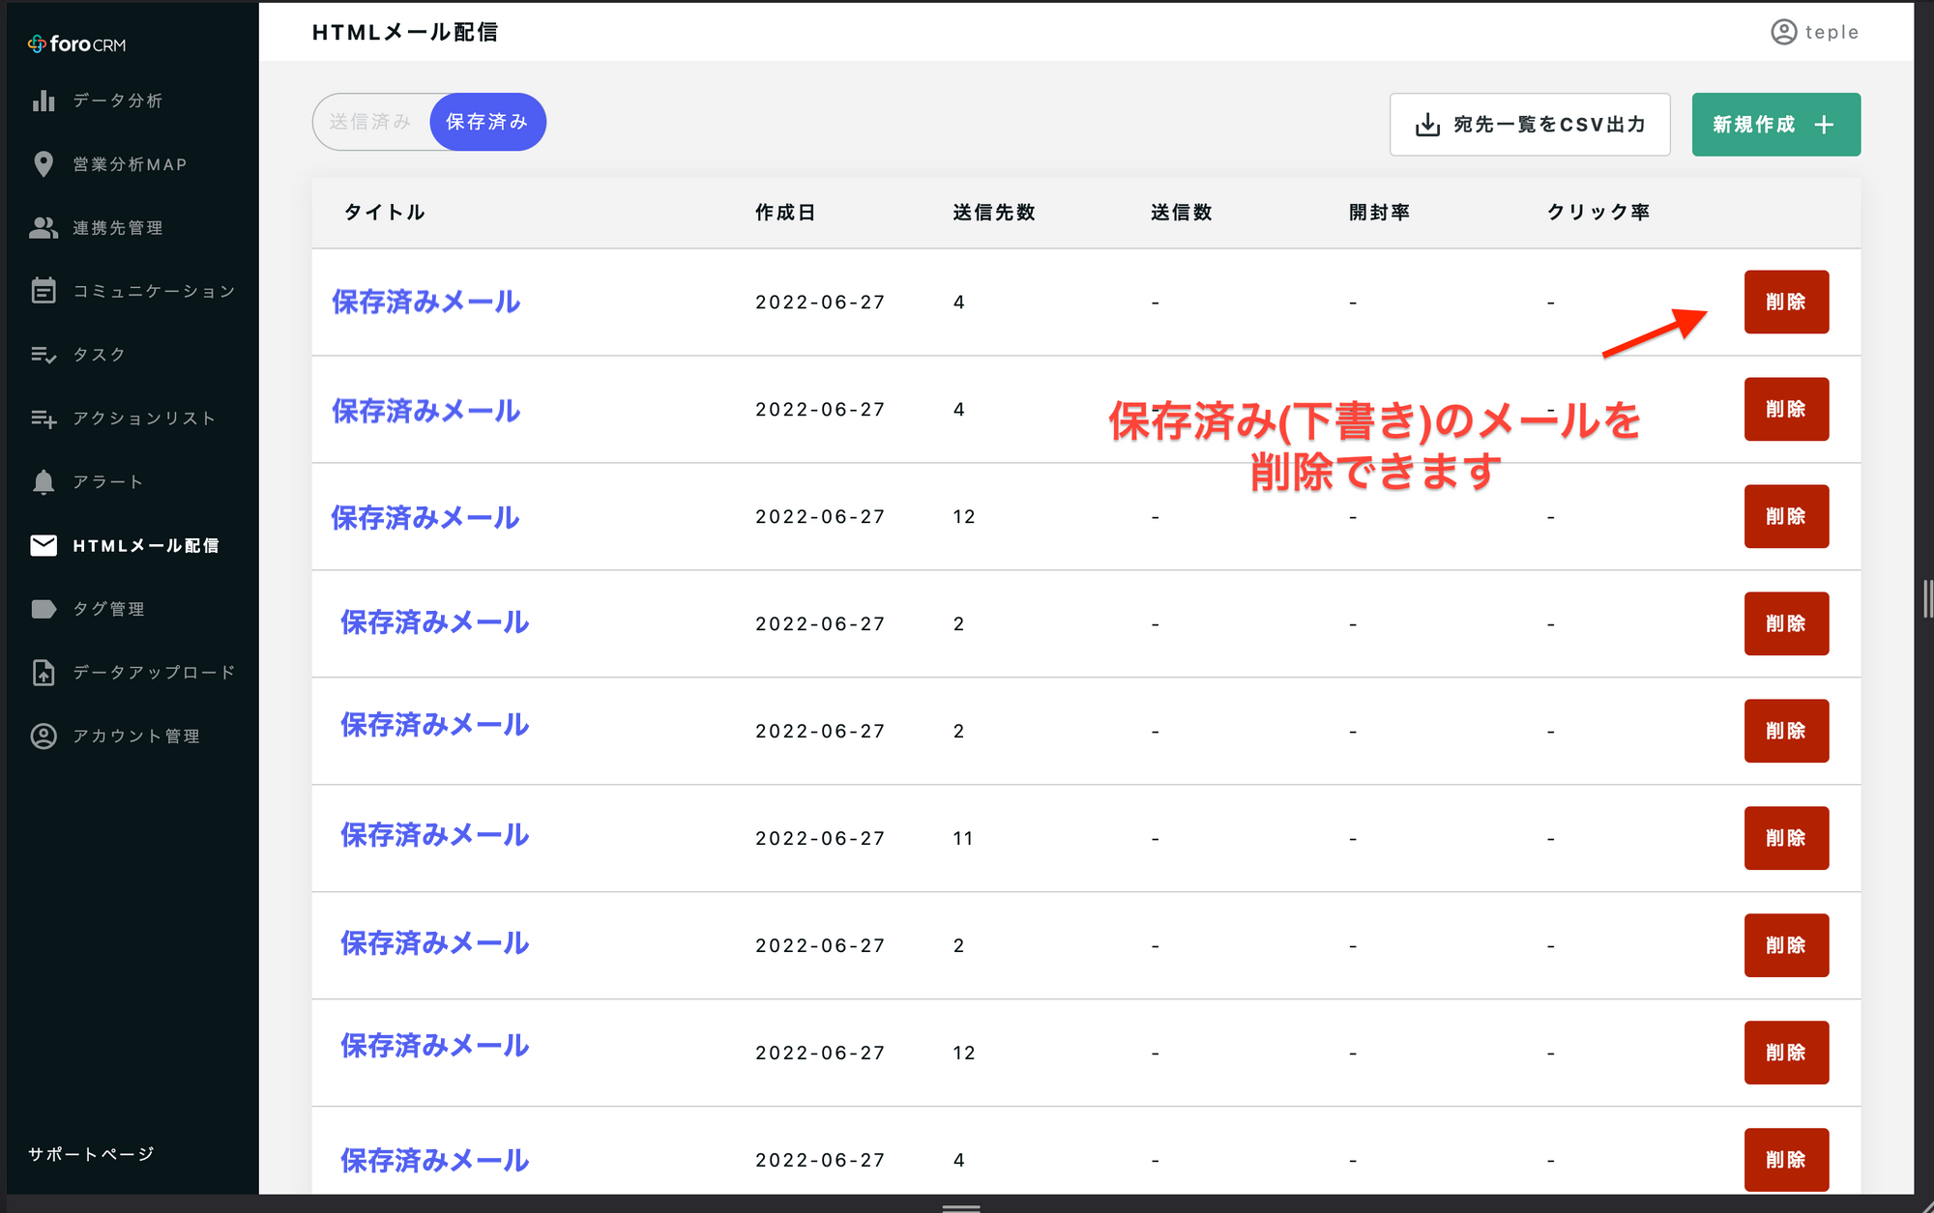This screenshot has width=1934, height=1213.
Task: Delete the first saved mail row
Action: point(1786,302)
